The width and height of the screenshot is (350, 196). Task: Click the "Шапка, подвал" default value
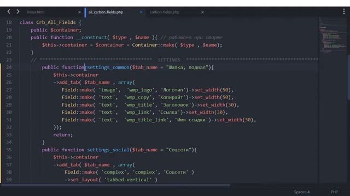tap(187, 68)
